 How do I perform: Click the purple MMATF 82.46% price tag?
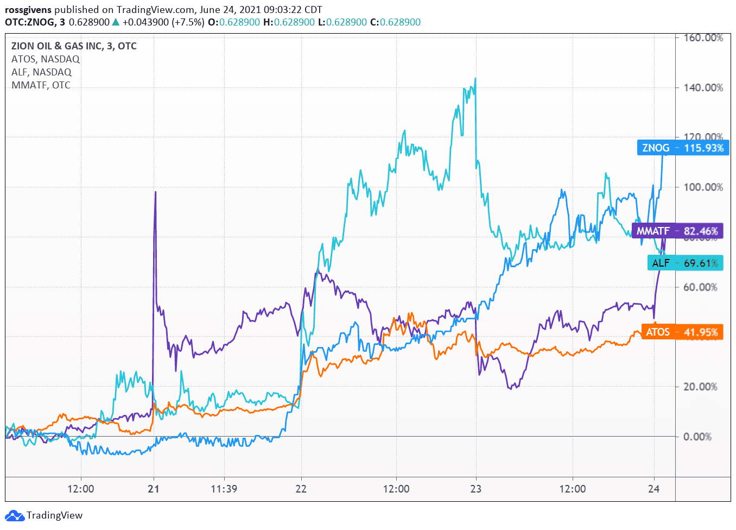(677, 231)
